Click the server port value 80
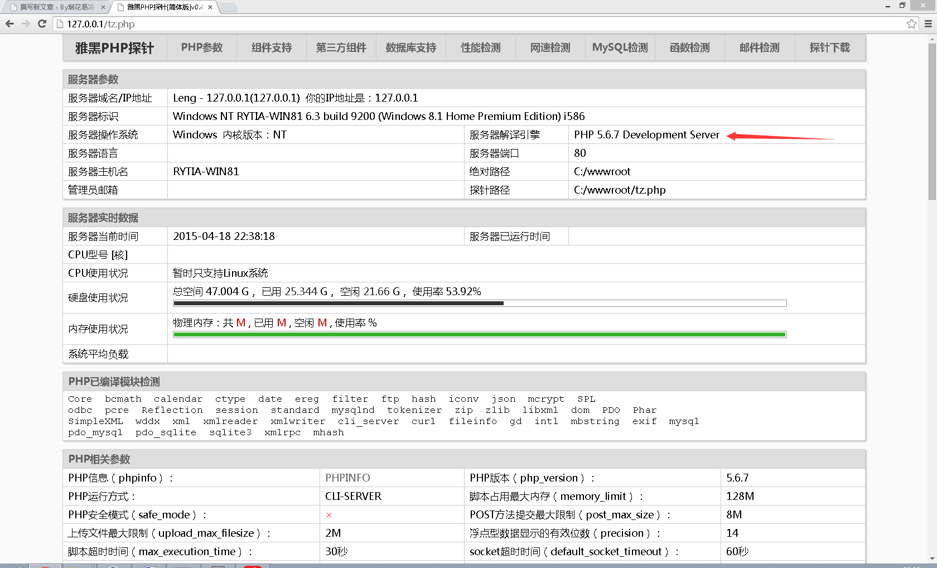The width and height of the screenshot is (937, 568). (580, 153)
